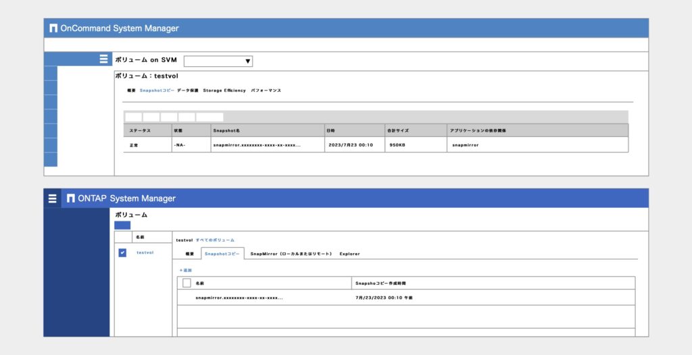Check the select-all box beside 名前 Snapshot column
This screenshot has height=355, width=692.
coord(187,283)
